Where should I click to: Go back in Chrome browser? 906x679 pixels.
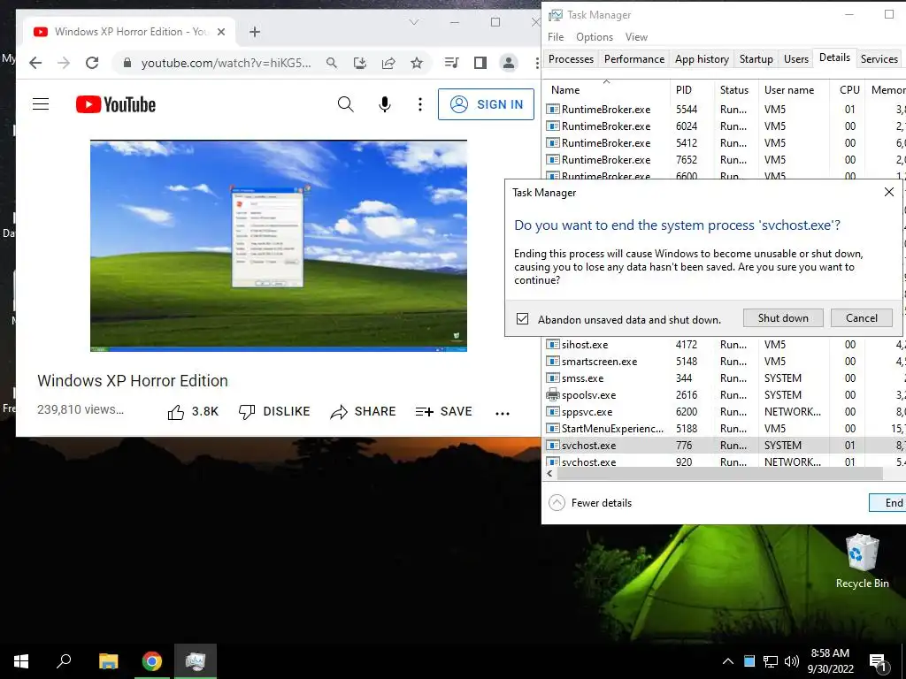tap(35, 63)
